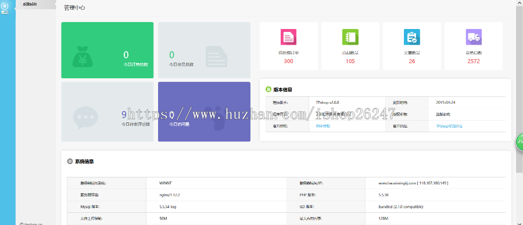The image size is (523, 225).
Task: Click the 今日访问量 label in purple card
Action: click(x=180, y=124)
